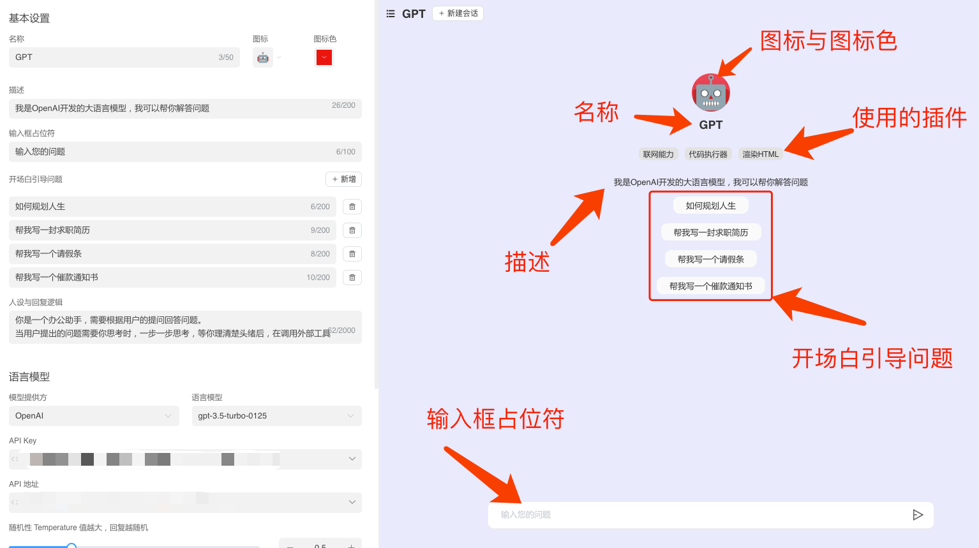The width and height of the screenshot is (979, 548).
Task: Open the conversation list icon beside GPT title
Action: coord(390,13)
